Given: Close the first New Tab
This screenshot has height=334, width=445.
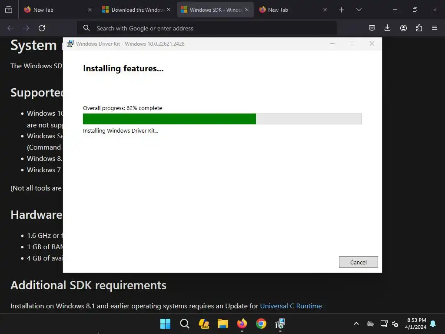Looking at the screenshot, I should point(90,10).
